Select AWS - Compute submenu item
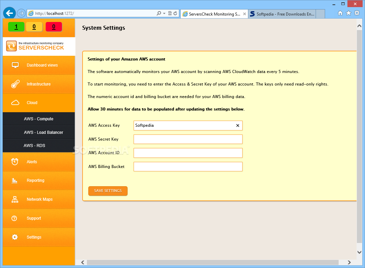The width and height of the screenshot is (365, 268). click(x=39, y=119)
